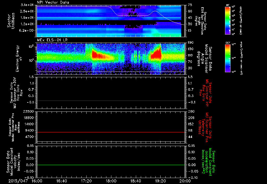Click the red "MU Scanner Int Raw Data" label
Viewport: 267px width, 184px height.
pyautogui.click(x=205, y=93)
